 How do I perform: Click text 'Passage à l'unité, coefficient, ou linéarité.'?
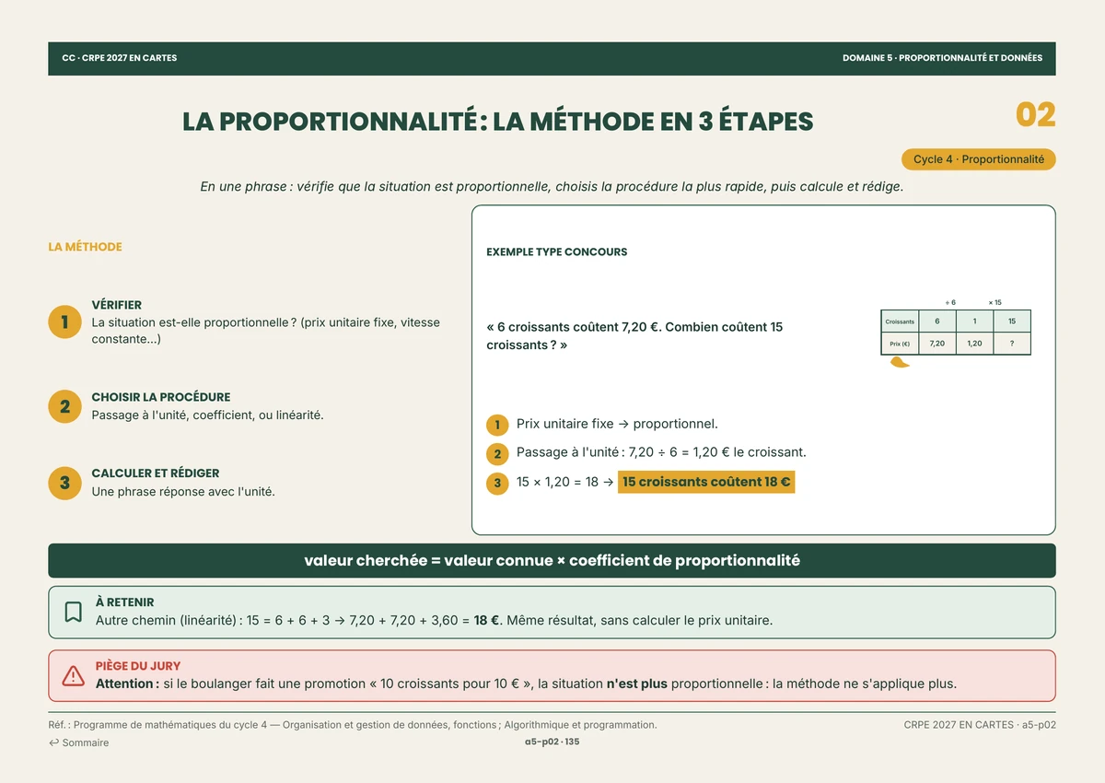(x=207, y=415)
